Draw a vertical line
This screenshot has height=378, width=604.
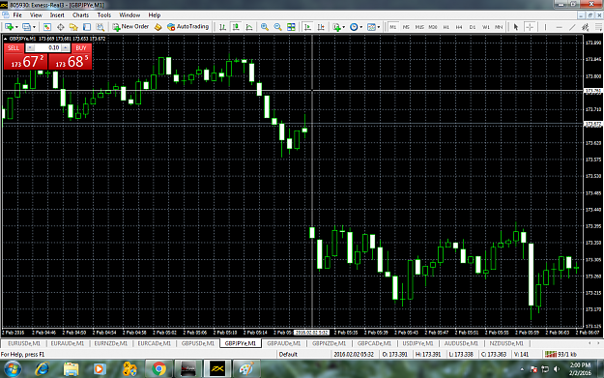[545, 27]
